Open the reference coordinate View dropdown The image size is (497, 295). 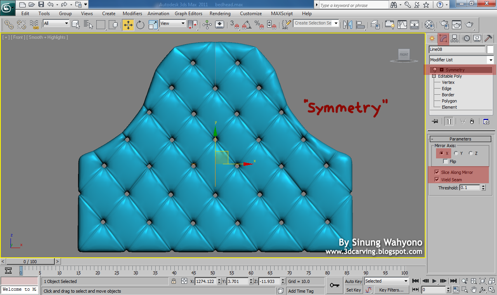173,23
